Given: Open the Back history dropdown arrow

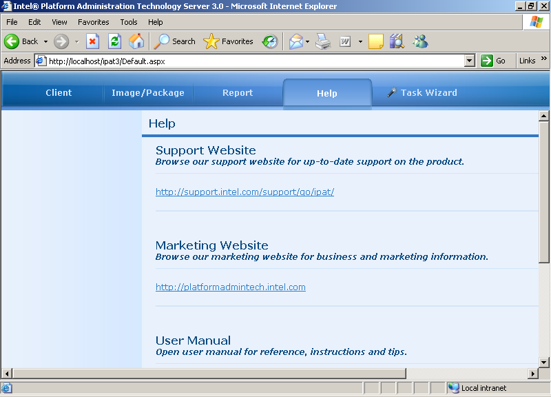Looking at the screenshot, I should (45, 41).
